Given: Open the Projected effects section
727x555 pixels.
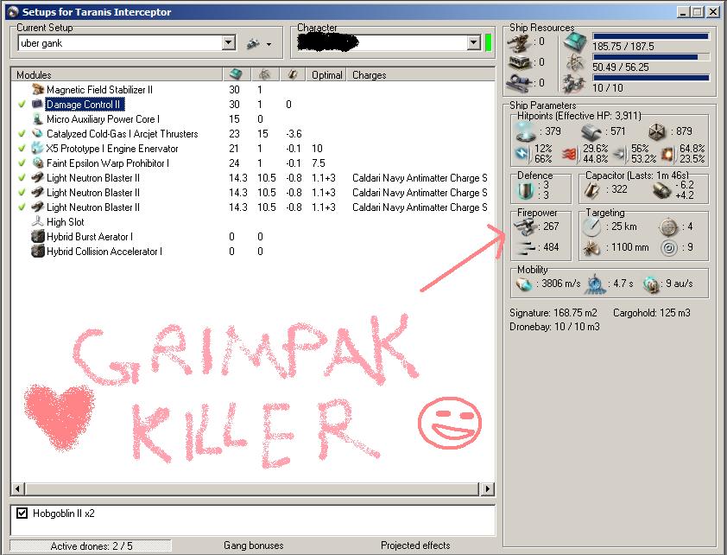Looking at the screenshot, I should (x=415, y=545).
